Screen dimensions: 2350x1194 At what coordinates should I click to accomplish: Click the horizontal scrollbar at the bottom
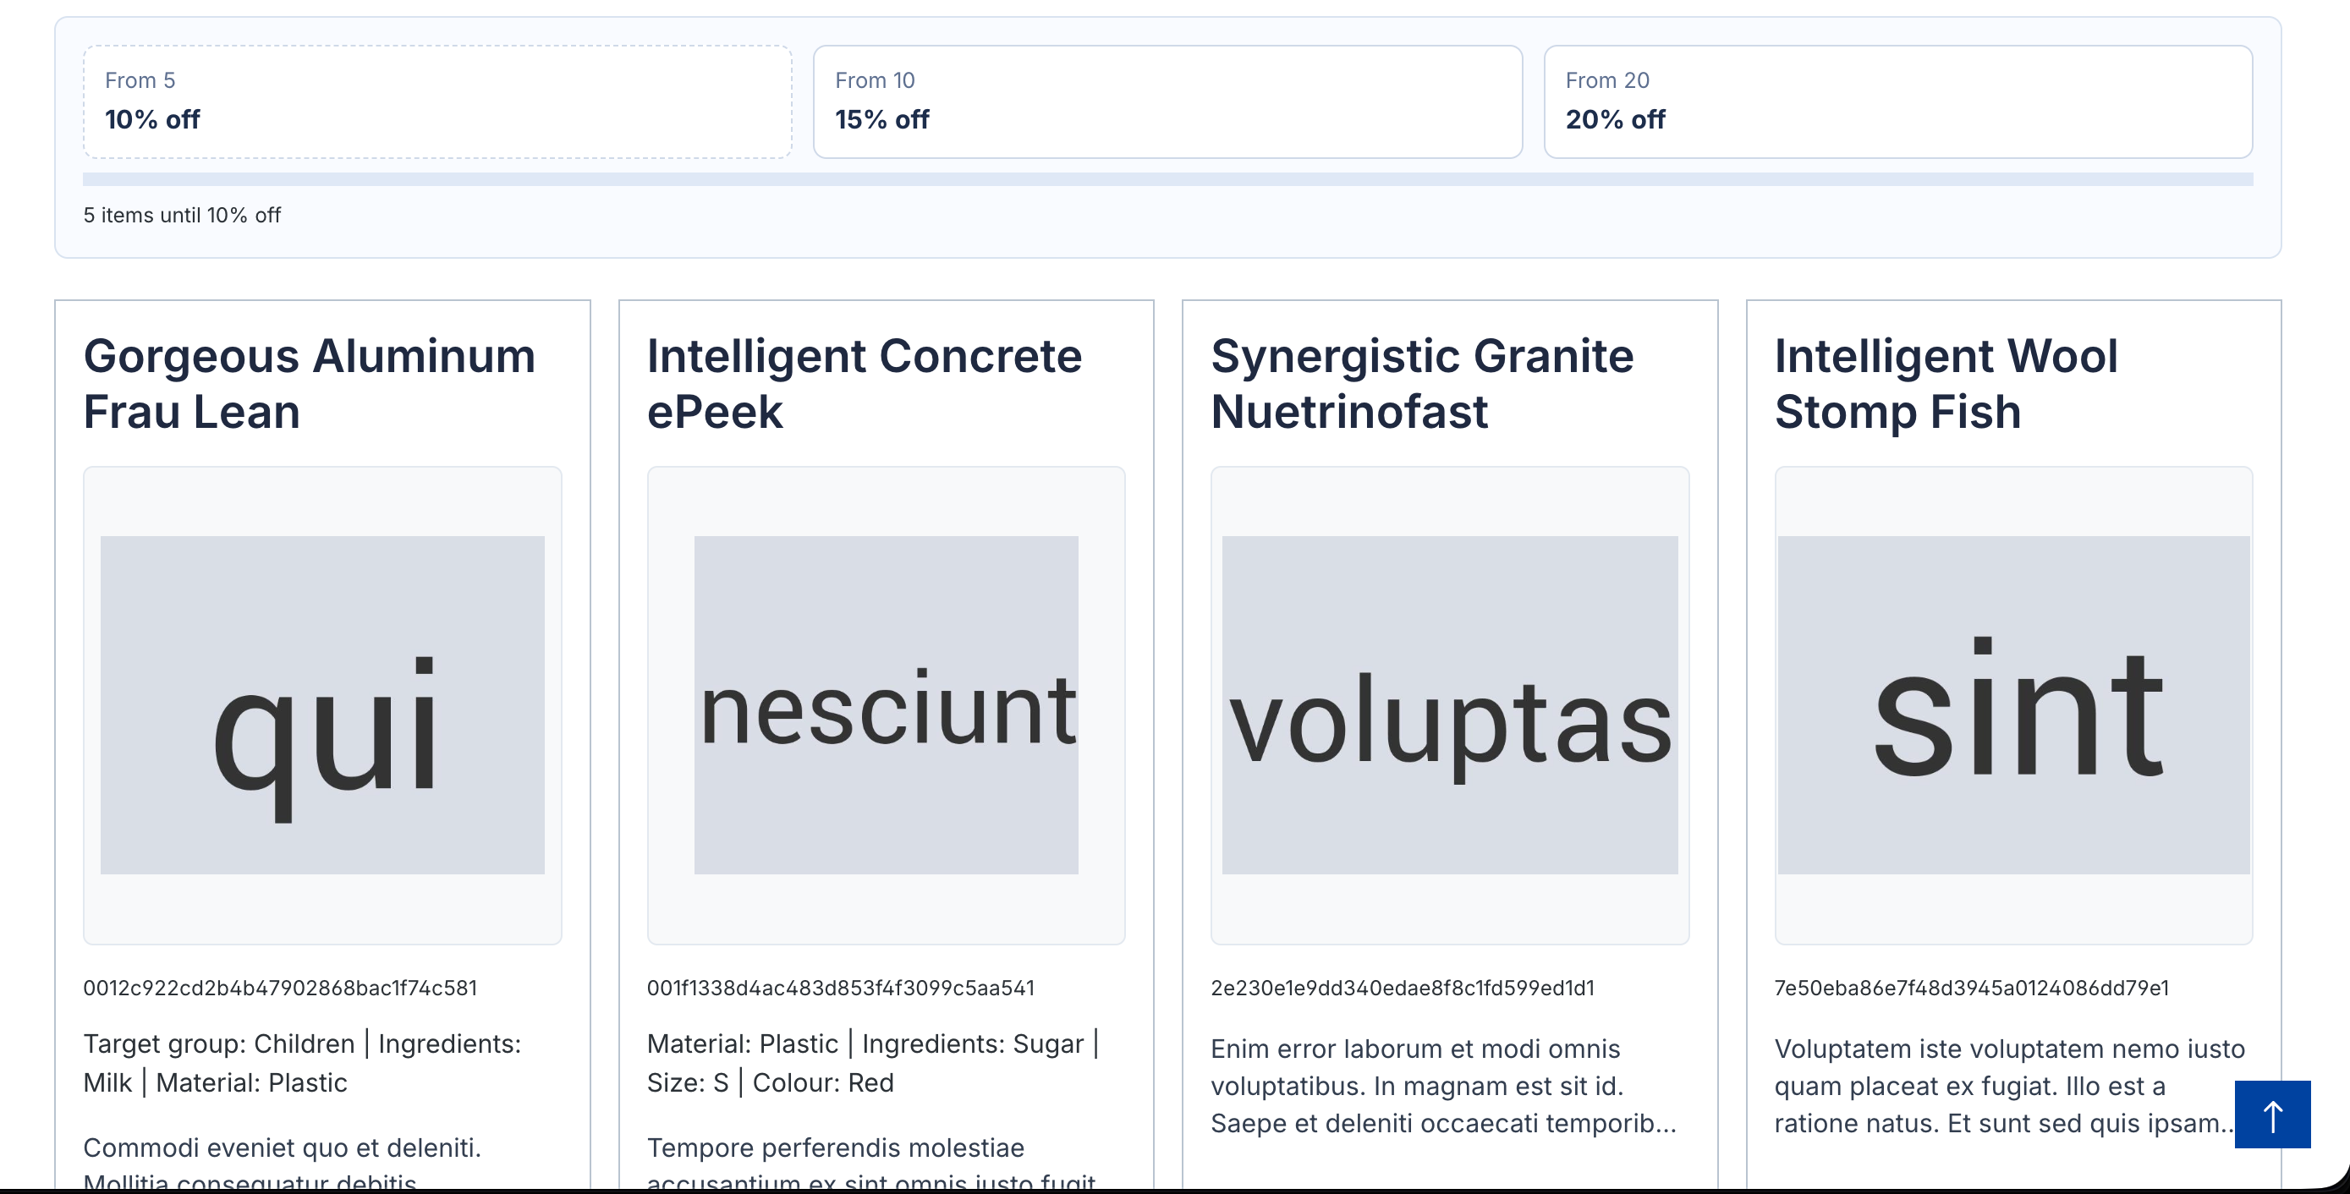click(x=1175, y=1186)
